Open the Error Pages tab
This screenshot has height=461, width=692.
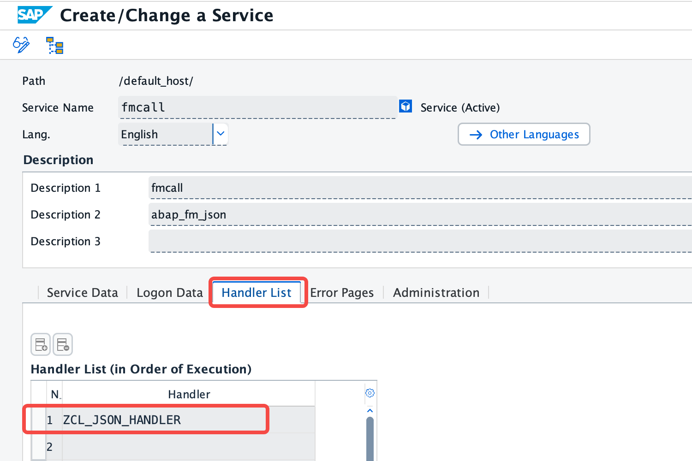click(342, 293)
